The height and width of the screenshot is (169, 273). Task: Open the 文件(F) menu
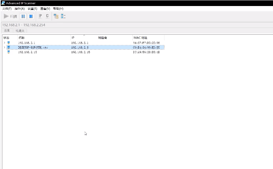(7, 9)
